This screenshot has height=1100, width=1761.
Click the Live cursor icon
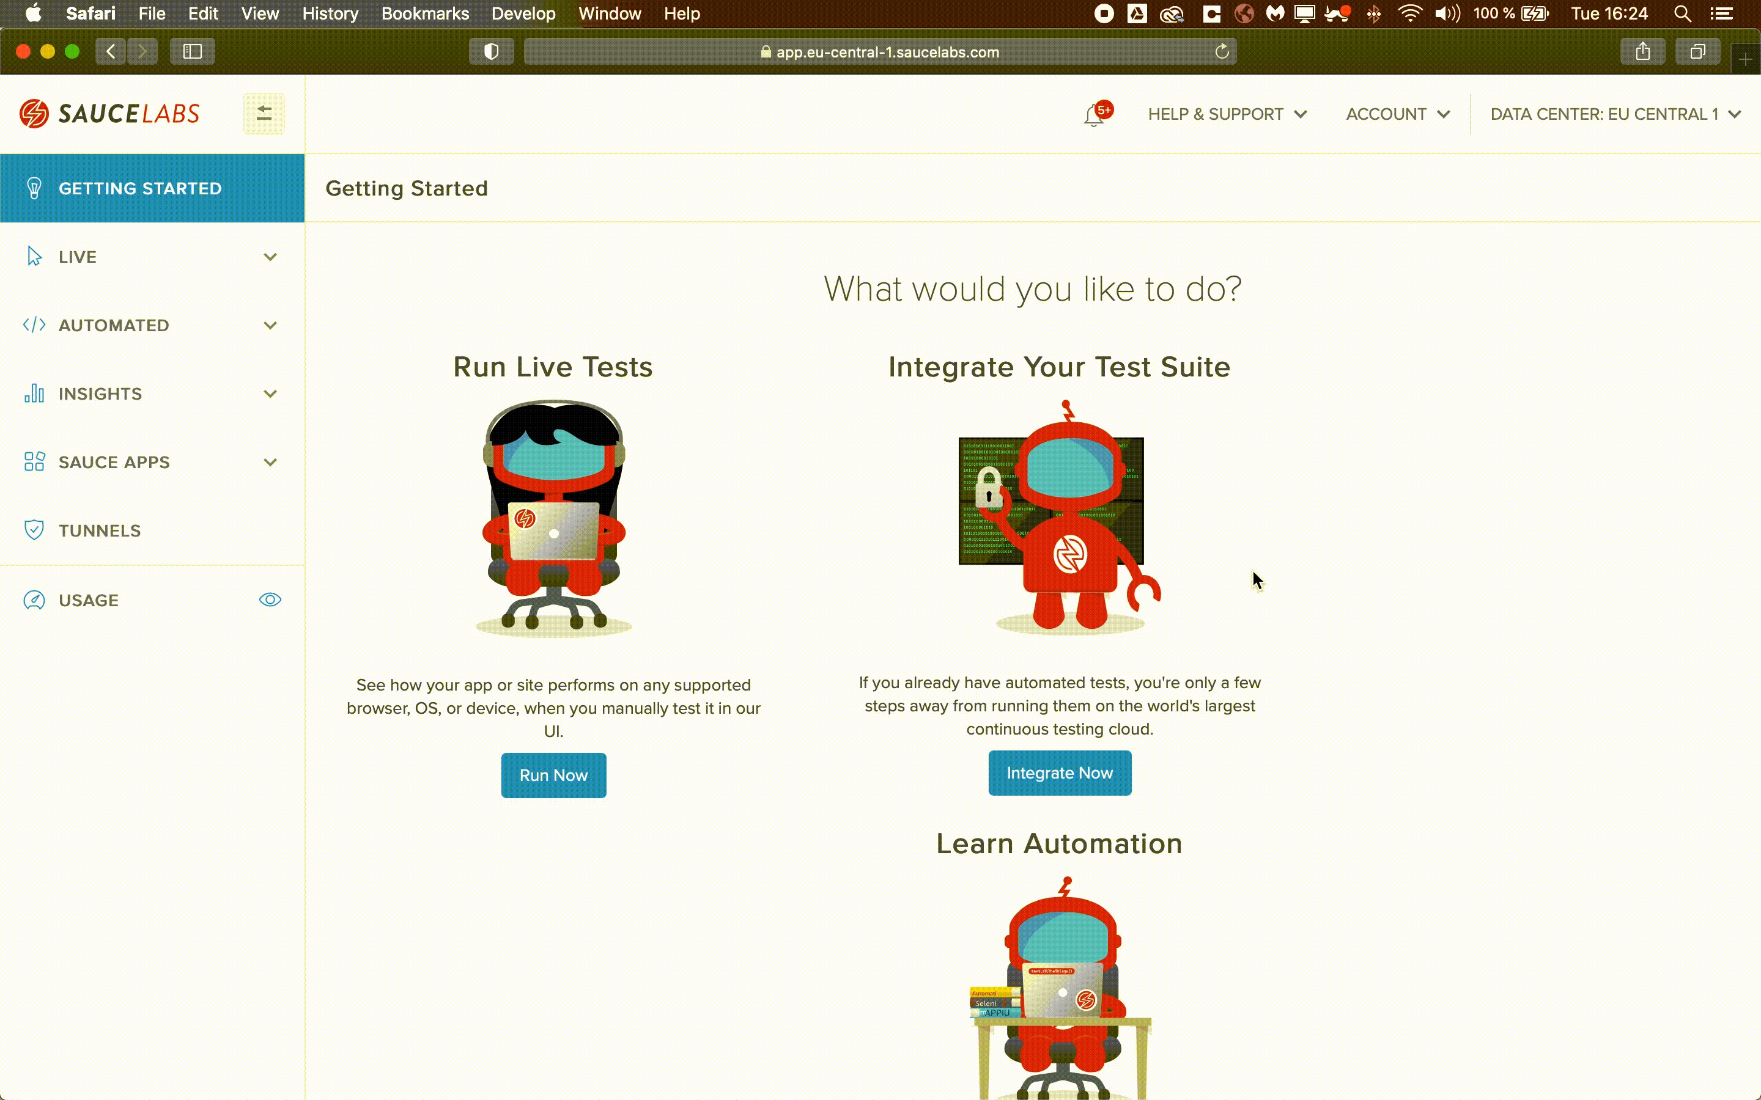pos(34,257)
